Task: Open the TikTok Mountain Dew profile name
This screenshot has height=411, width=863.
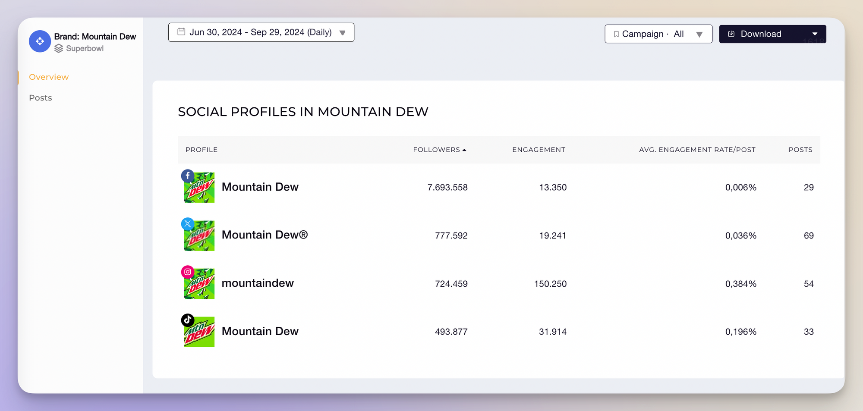Action: [260, 331]
